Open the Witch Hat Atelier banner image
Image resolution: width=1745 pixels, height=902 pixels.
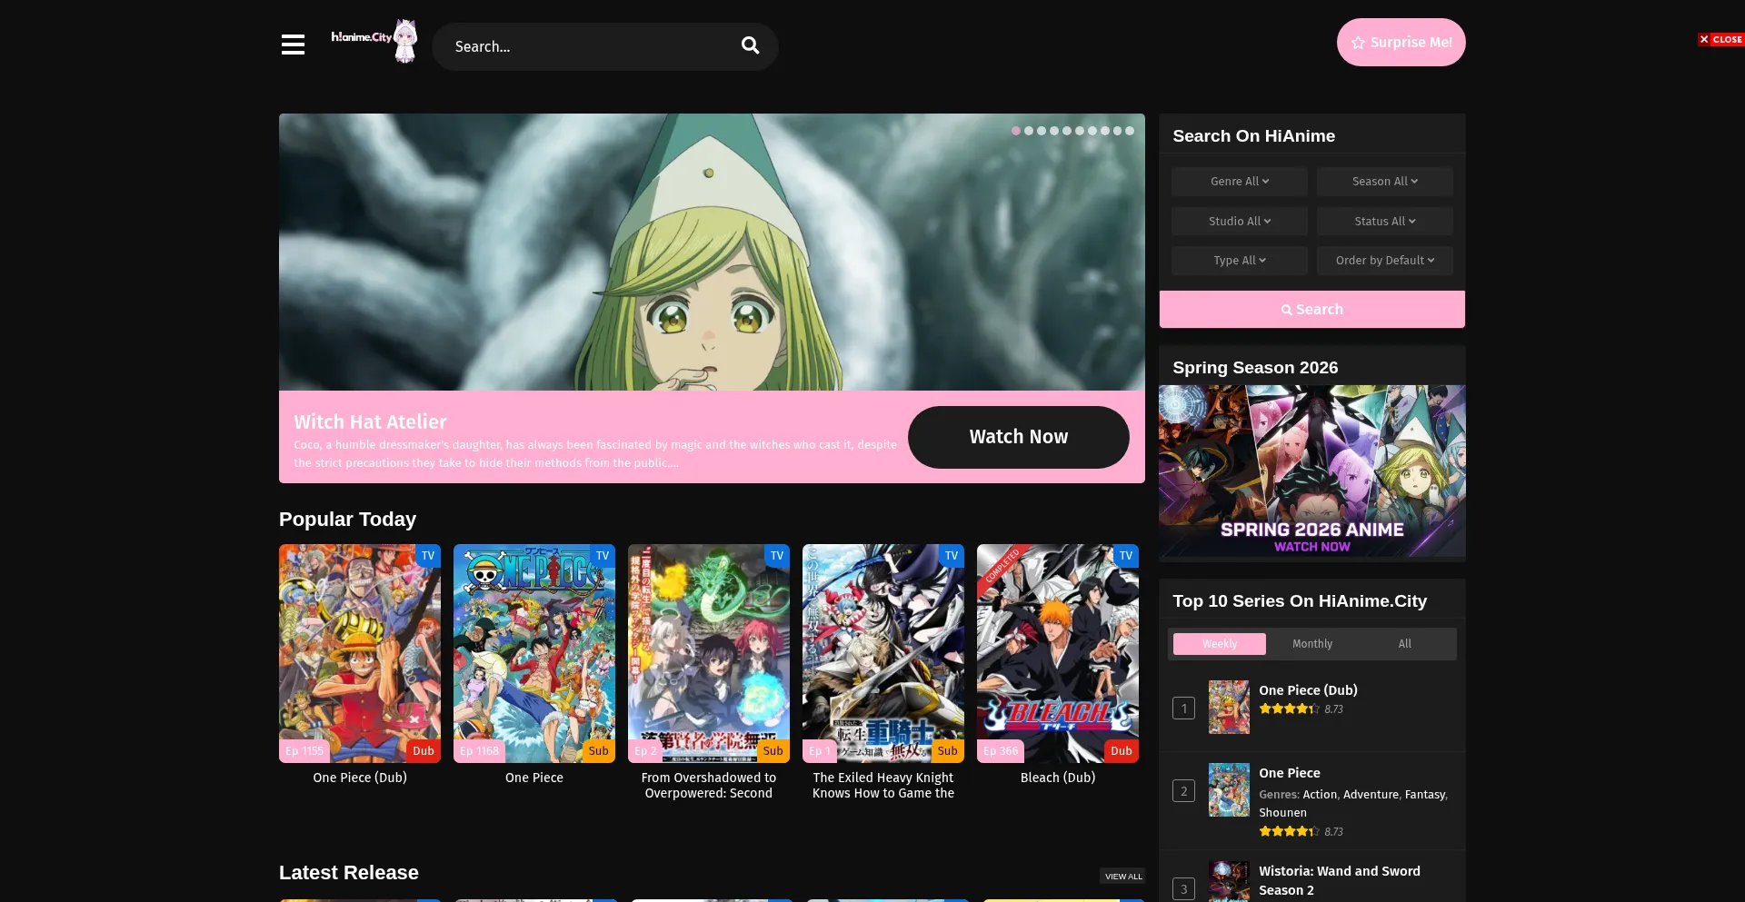(x=712, y=252)
